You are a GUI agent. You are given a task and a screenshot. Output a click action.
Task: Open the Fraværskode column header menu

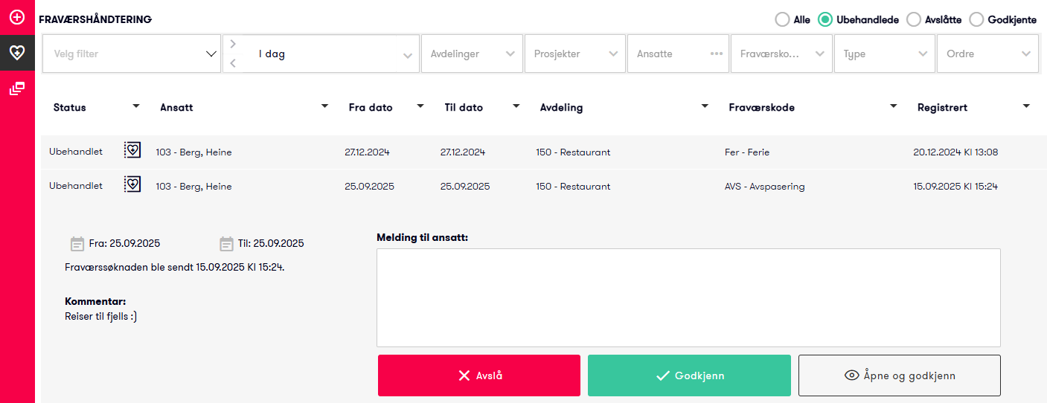[x=893, y=106]
